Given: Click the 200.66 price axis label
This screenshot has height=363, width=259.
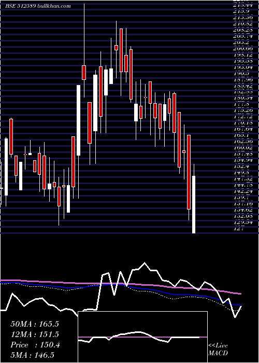Looking at the screenshot, I should (x=243, y=48).
